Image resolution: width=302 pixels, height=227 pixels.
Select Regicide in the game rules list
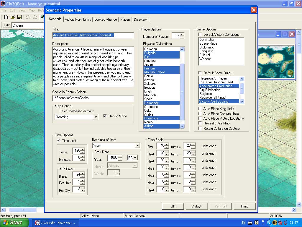click(x=219, y=94)
